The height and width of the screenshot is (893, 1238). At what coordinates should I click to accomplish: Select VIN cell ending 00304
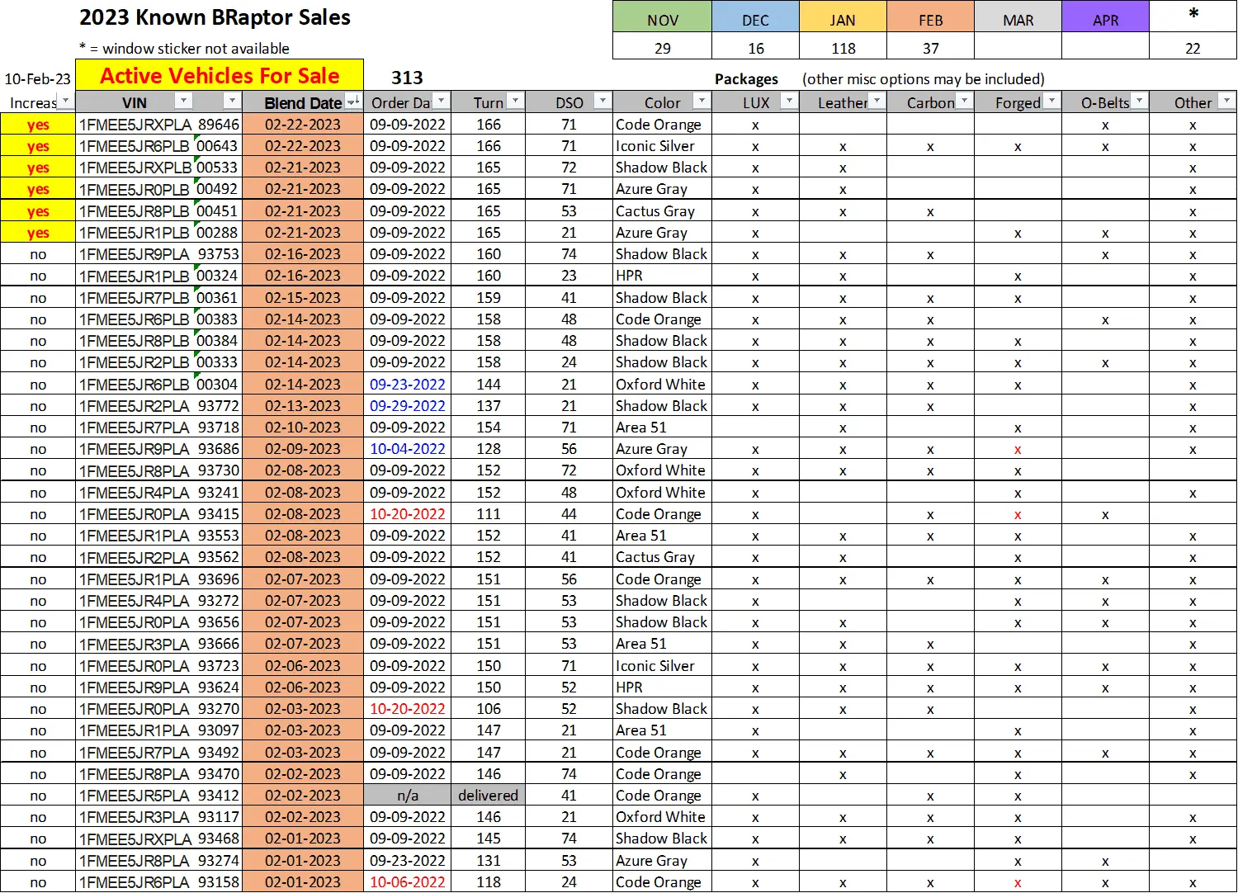pos(158,384)
